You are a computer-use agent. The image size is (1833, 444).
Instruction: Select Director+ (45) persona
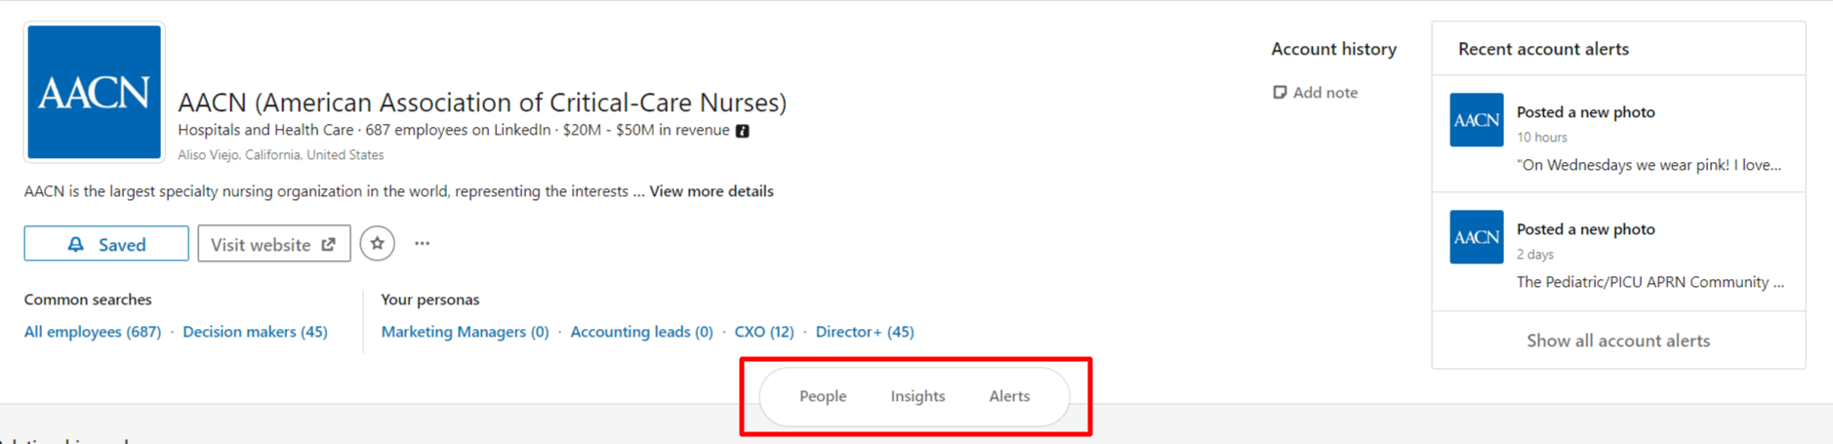point(864,332)
